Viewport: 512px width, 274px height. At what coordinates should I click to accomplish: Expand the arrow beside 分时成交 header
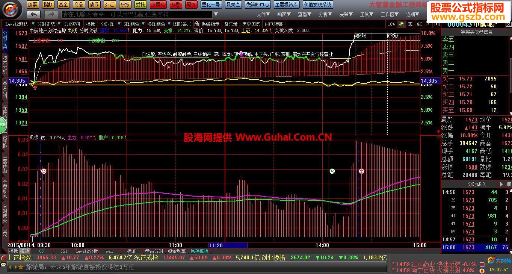(501, 184)
